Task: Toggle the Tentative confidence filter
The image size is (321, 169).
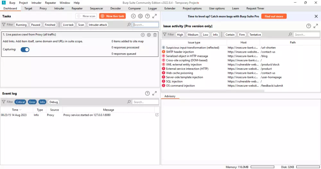Action: pos(255,35)
